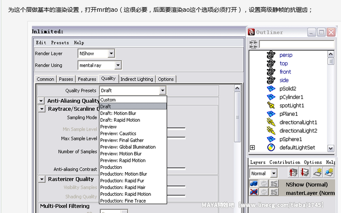
Task: Click Outliner scrollbar up arrow
Action: point(331,54)
